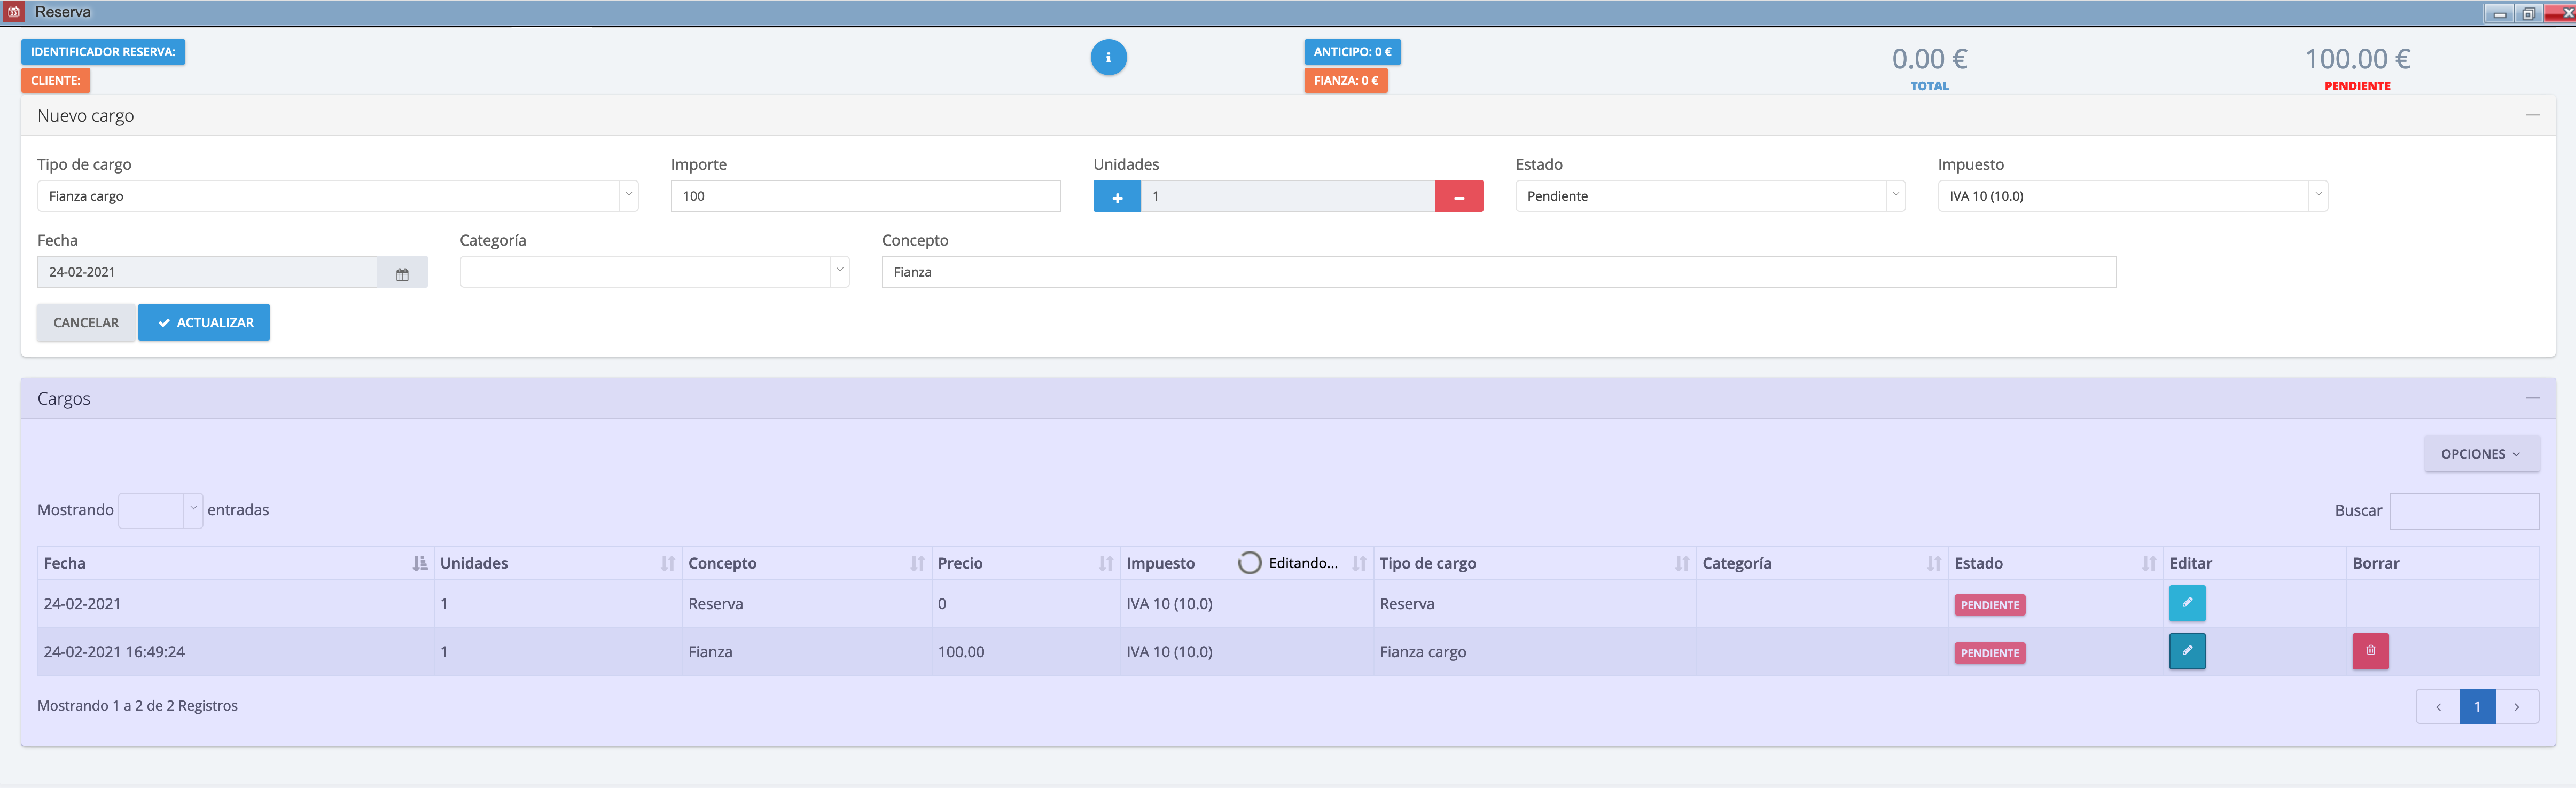Click the blue info circle icon
This screenshot has height=788, width=2576.
pyautogui.click(x=1108, y=58)
